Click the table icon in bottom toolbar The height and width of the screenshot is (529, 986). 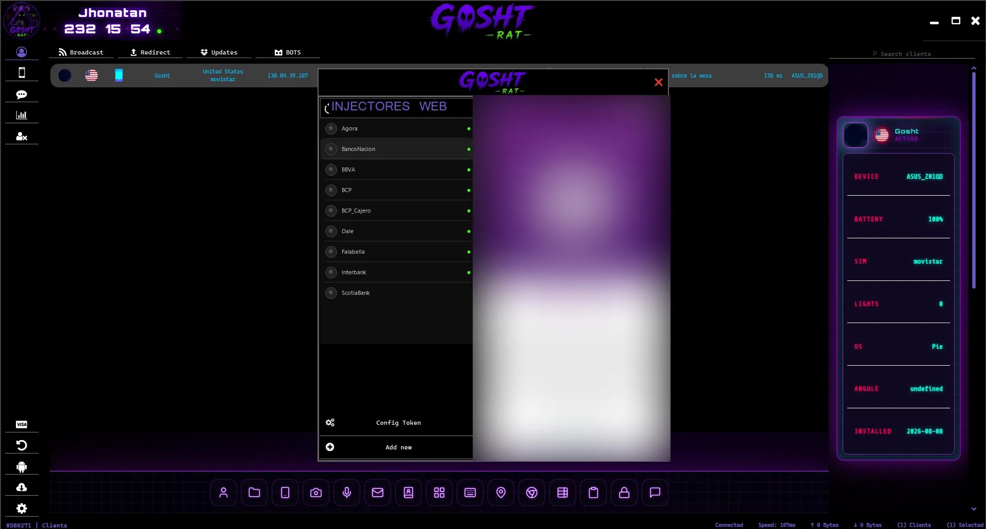[563, 493]
